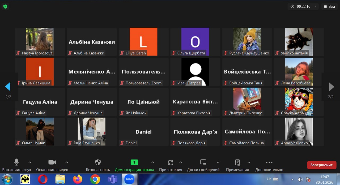Open the More options three-dot menu

269,162
